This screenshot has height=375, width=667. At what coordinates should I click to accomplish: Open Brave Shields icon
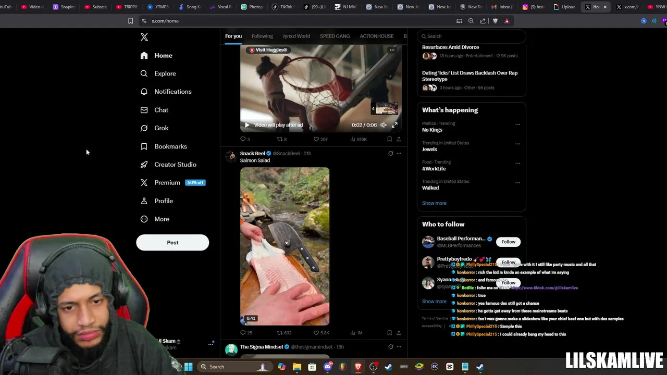[495, 21]
